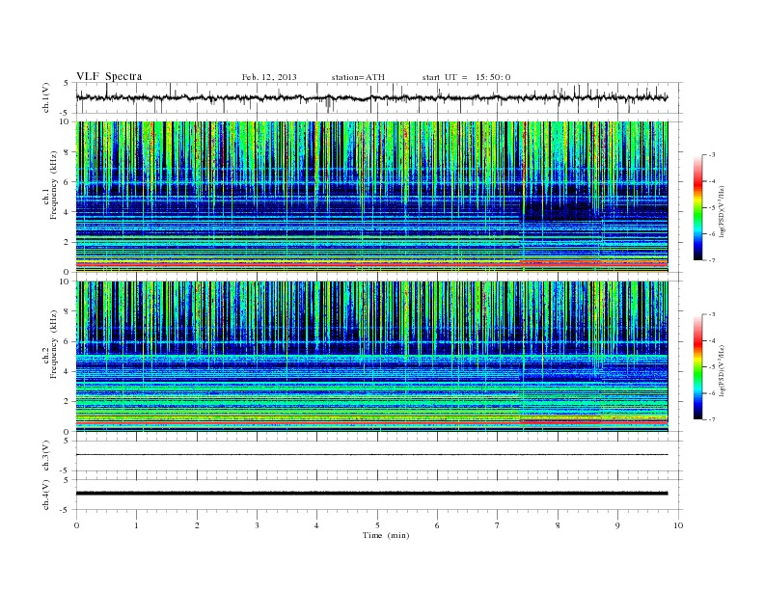This screenshot has height=590, width=764.
Task: Click the "8" kHz tick of ch.1 spectrogram
Action: pyautogui.click(x=67, y=152)
